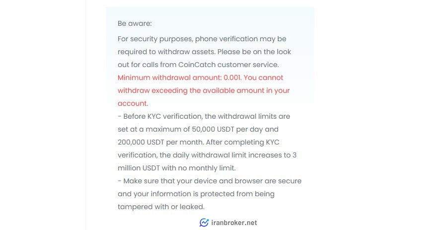
Task: Click the "phone verification may be" phrase
Action: (x=240, y=39)
